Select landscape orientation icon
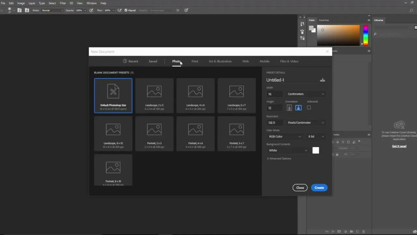Viewport: 417px width, 235px height. [298, 108]
